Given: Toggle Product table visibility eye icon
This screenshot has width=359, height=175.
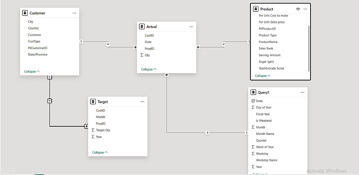Looking at the screenshot, I should click(298, 9).
